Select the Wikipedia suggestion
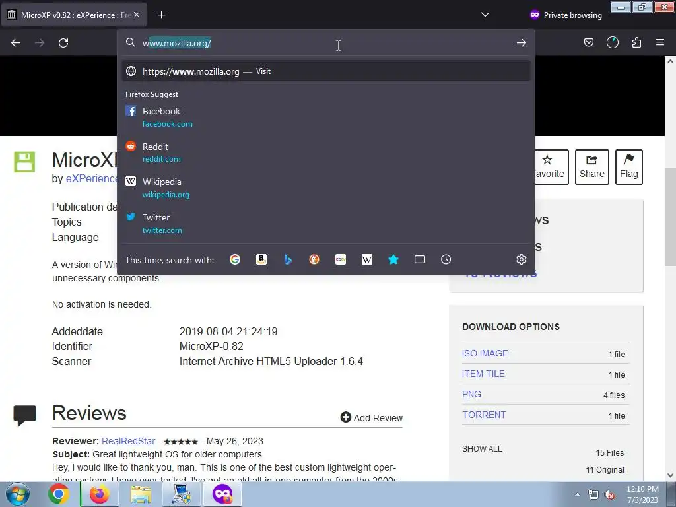This screenshot has height=507, width=676. coord(326,188)
